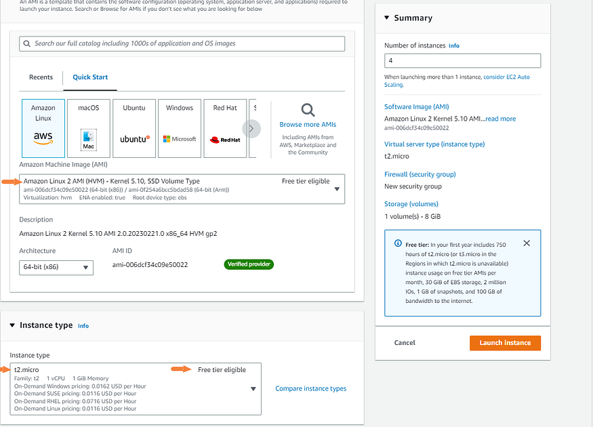Screen dimensions: 593x427
Task: Click 'On-Demand Windows pricing' line
Action: coord(80,386)
